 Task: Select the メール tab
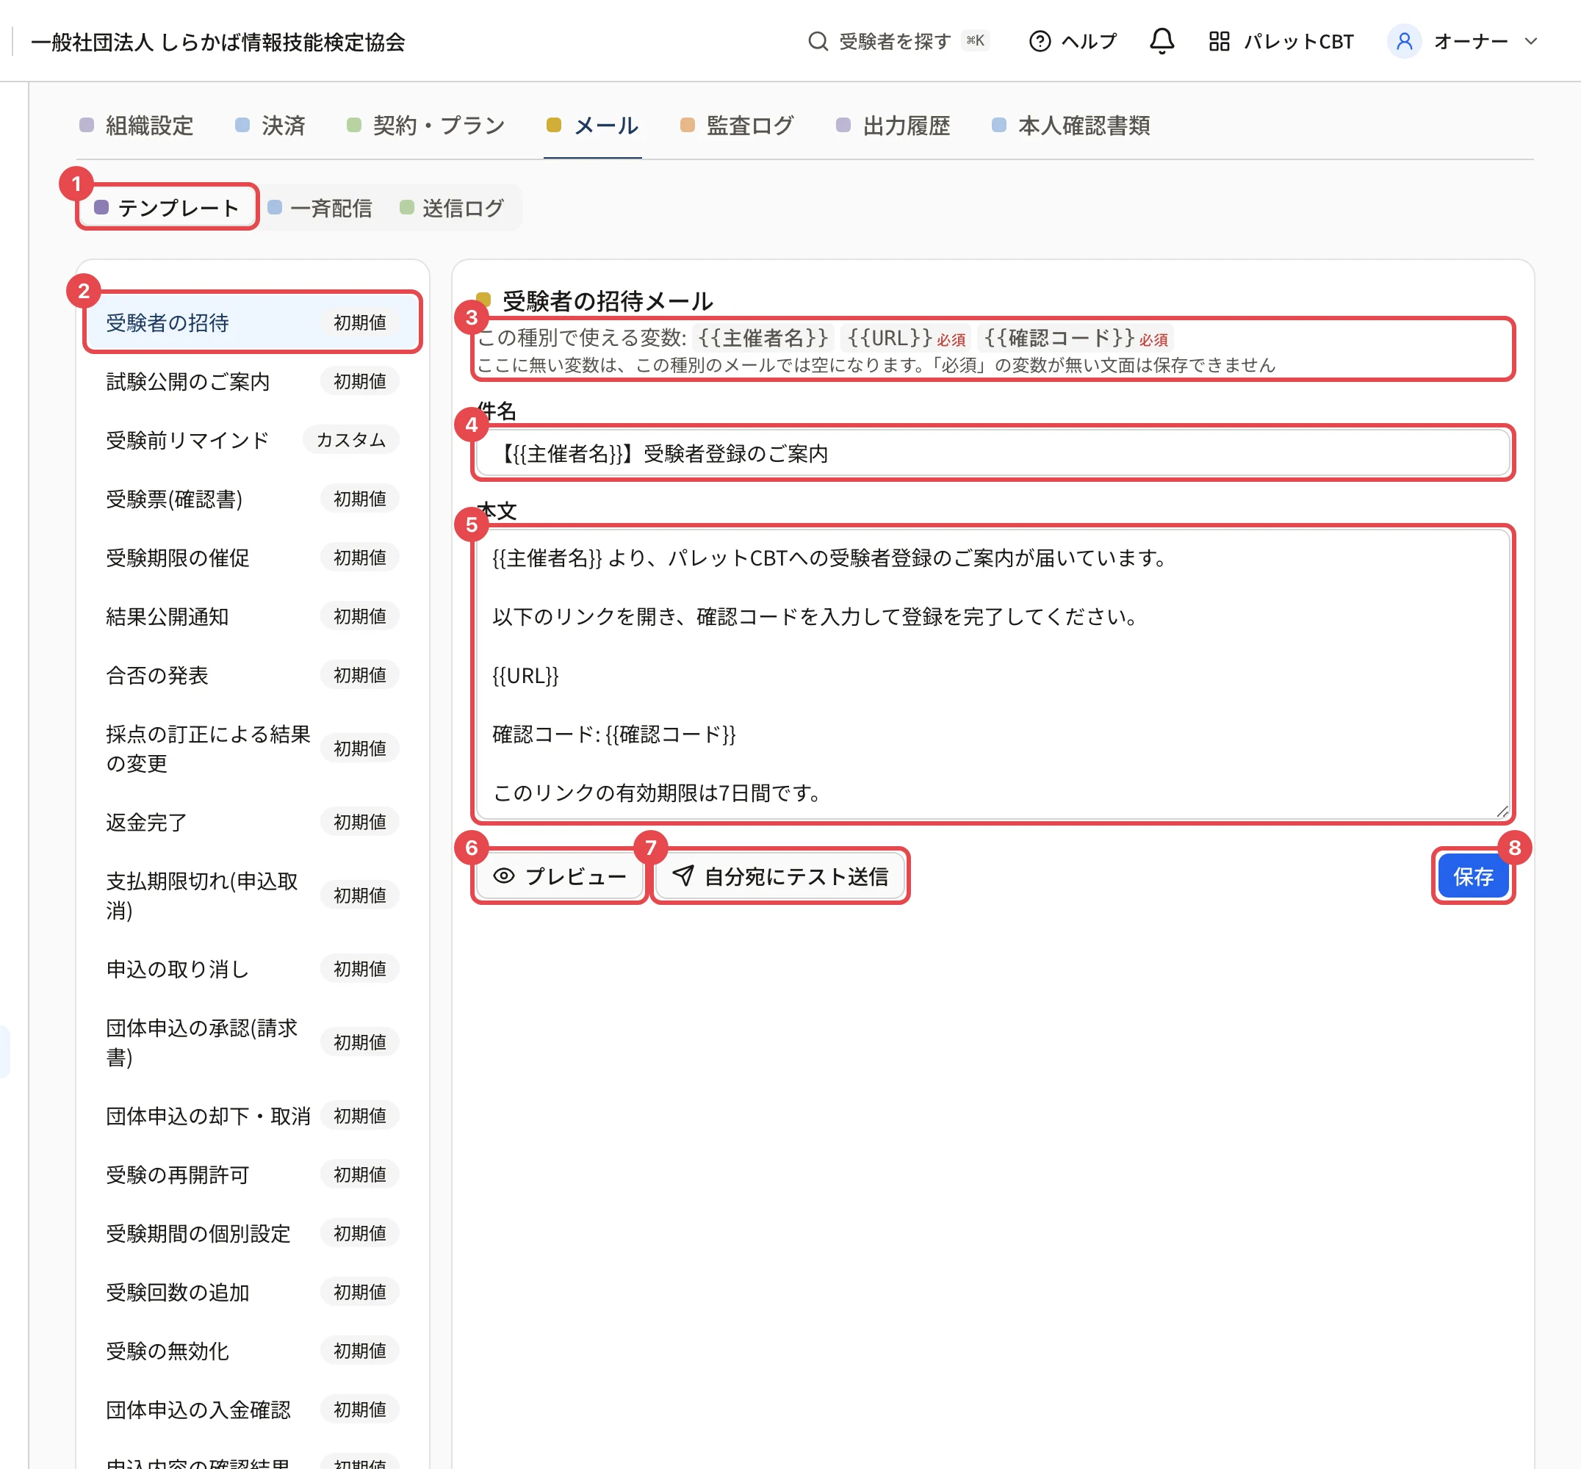[x=592, y=126]
